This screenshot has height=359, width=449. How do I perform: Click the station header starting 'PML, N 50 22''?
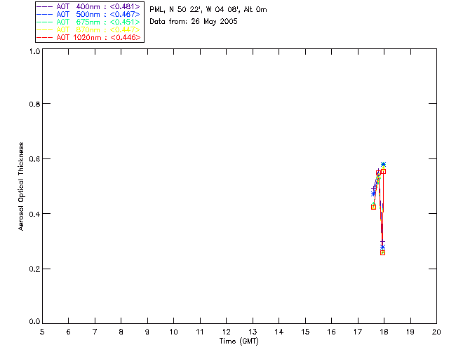208,10
